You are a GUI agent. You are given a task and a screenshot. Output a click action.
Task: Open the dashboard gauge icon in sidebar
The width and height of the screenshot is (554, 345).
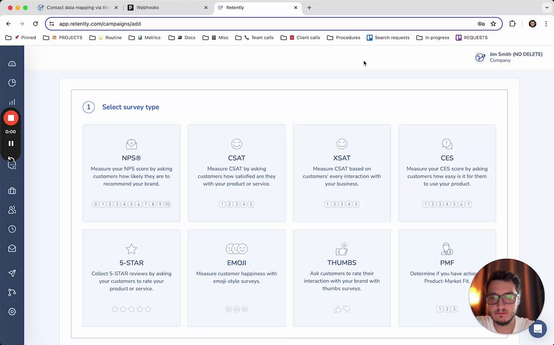click(12, 64)
